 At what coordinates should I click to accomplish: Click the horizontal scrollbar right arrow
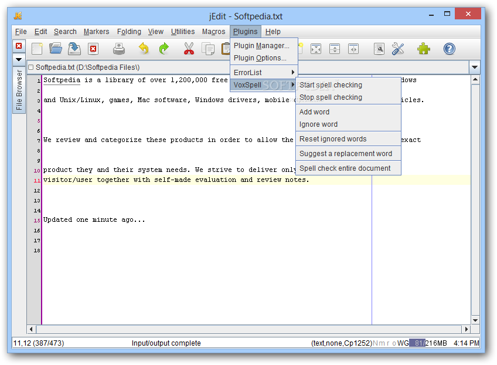coord(467,329)
